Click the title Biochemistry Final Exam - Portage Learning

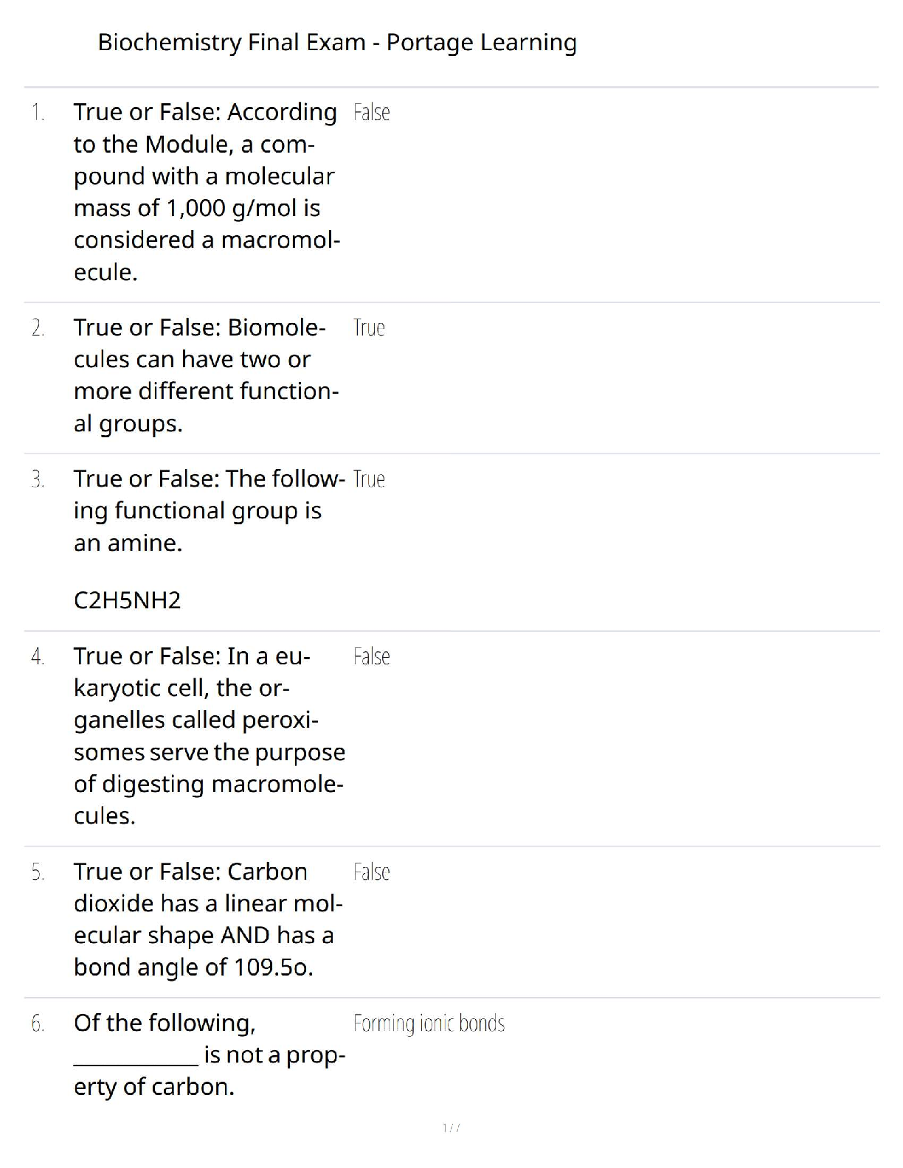coord(337,43)
